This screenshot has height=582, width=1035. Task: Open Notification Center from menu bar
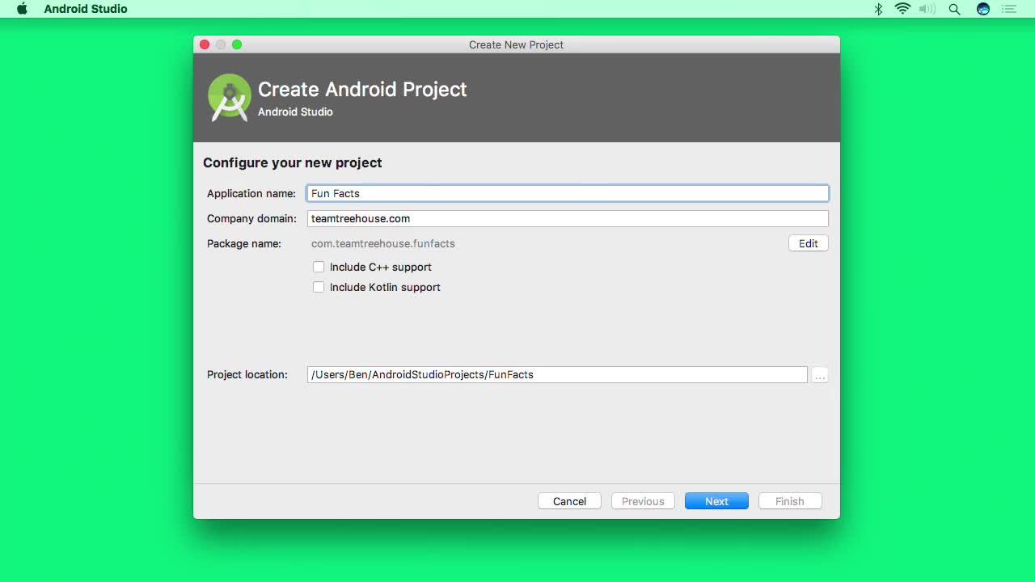1009,9
